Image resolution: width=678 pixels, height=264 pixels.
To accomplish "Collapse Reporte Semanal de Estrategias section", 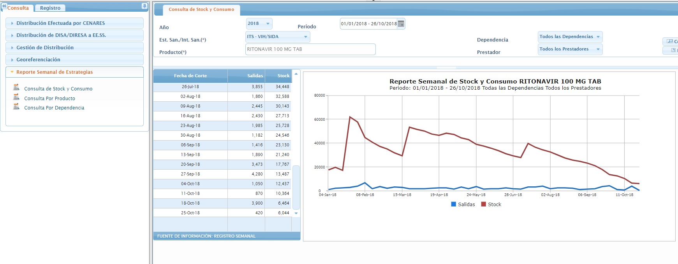I will (55, 72).
